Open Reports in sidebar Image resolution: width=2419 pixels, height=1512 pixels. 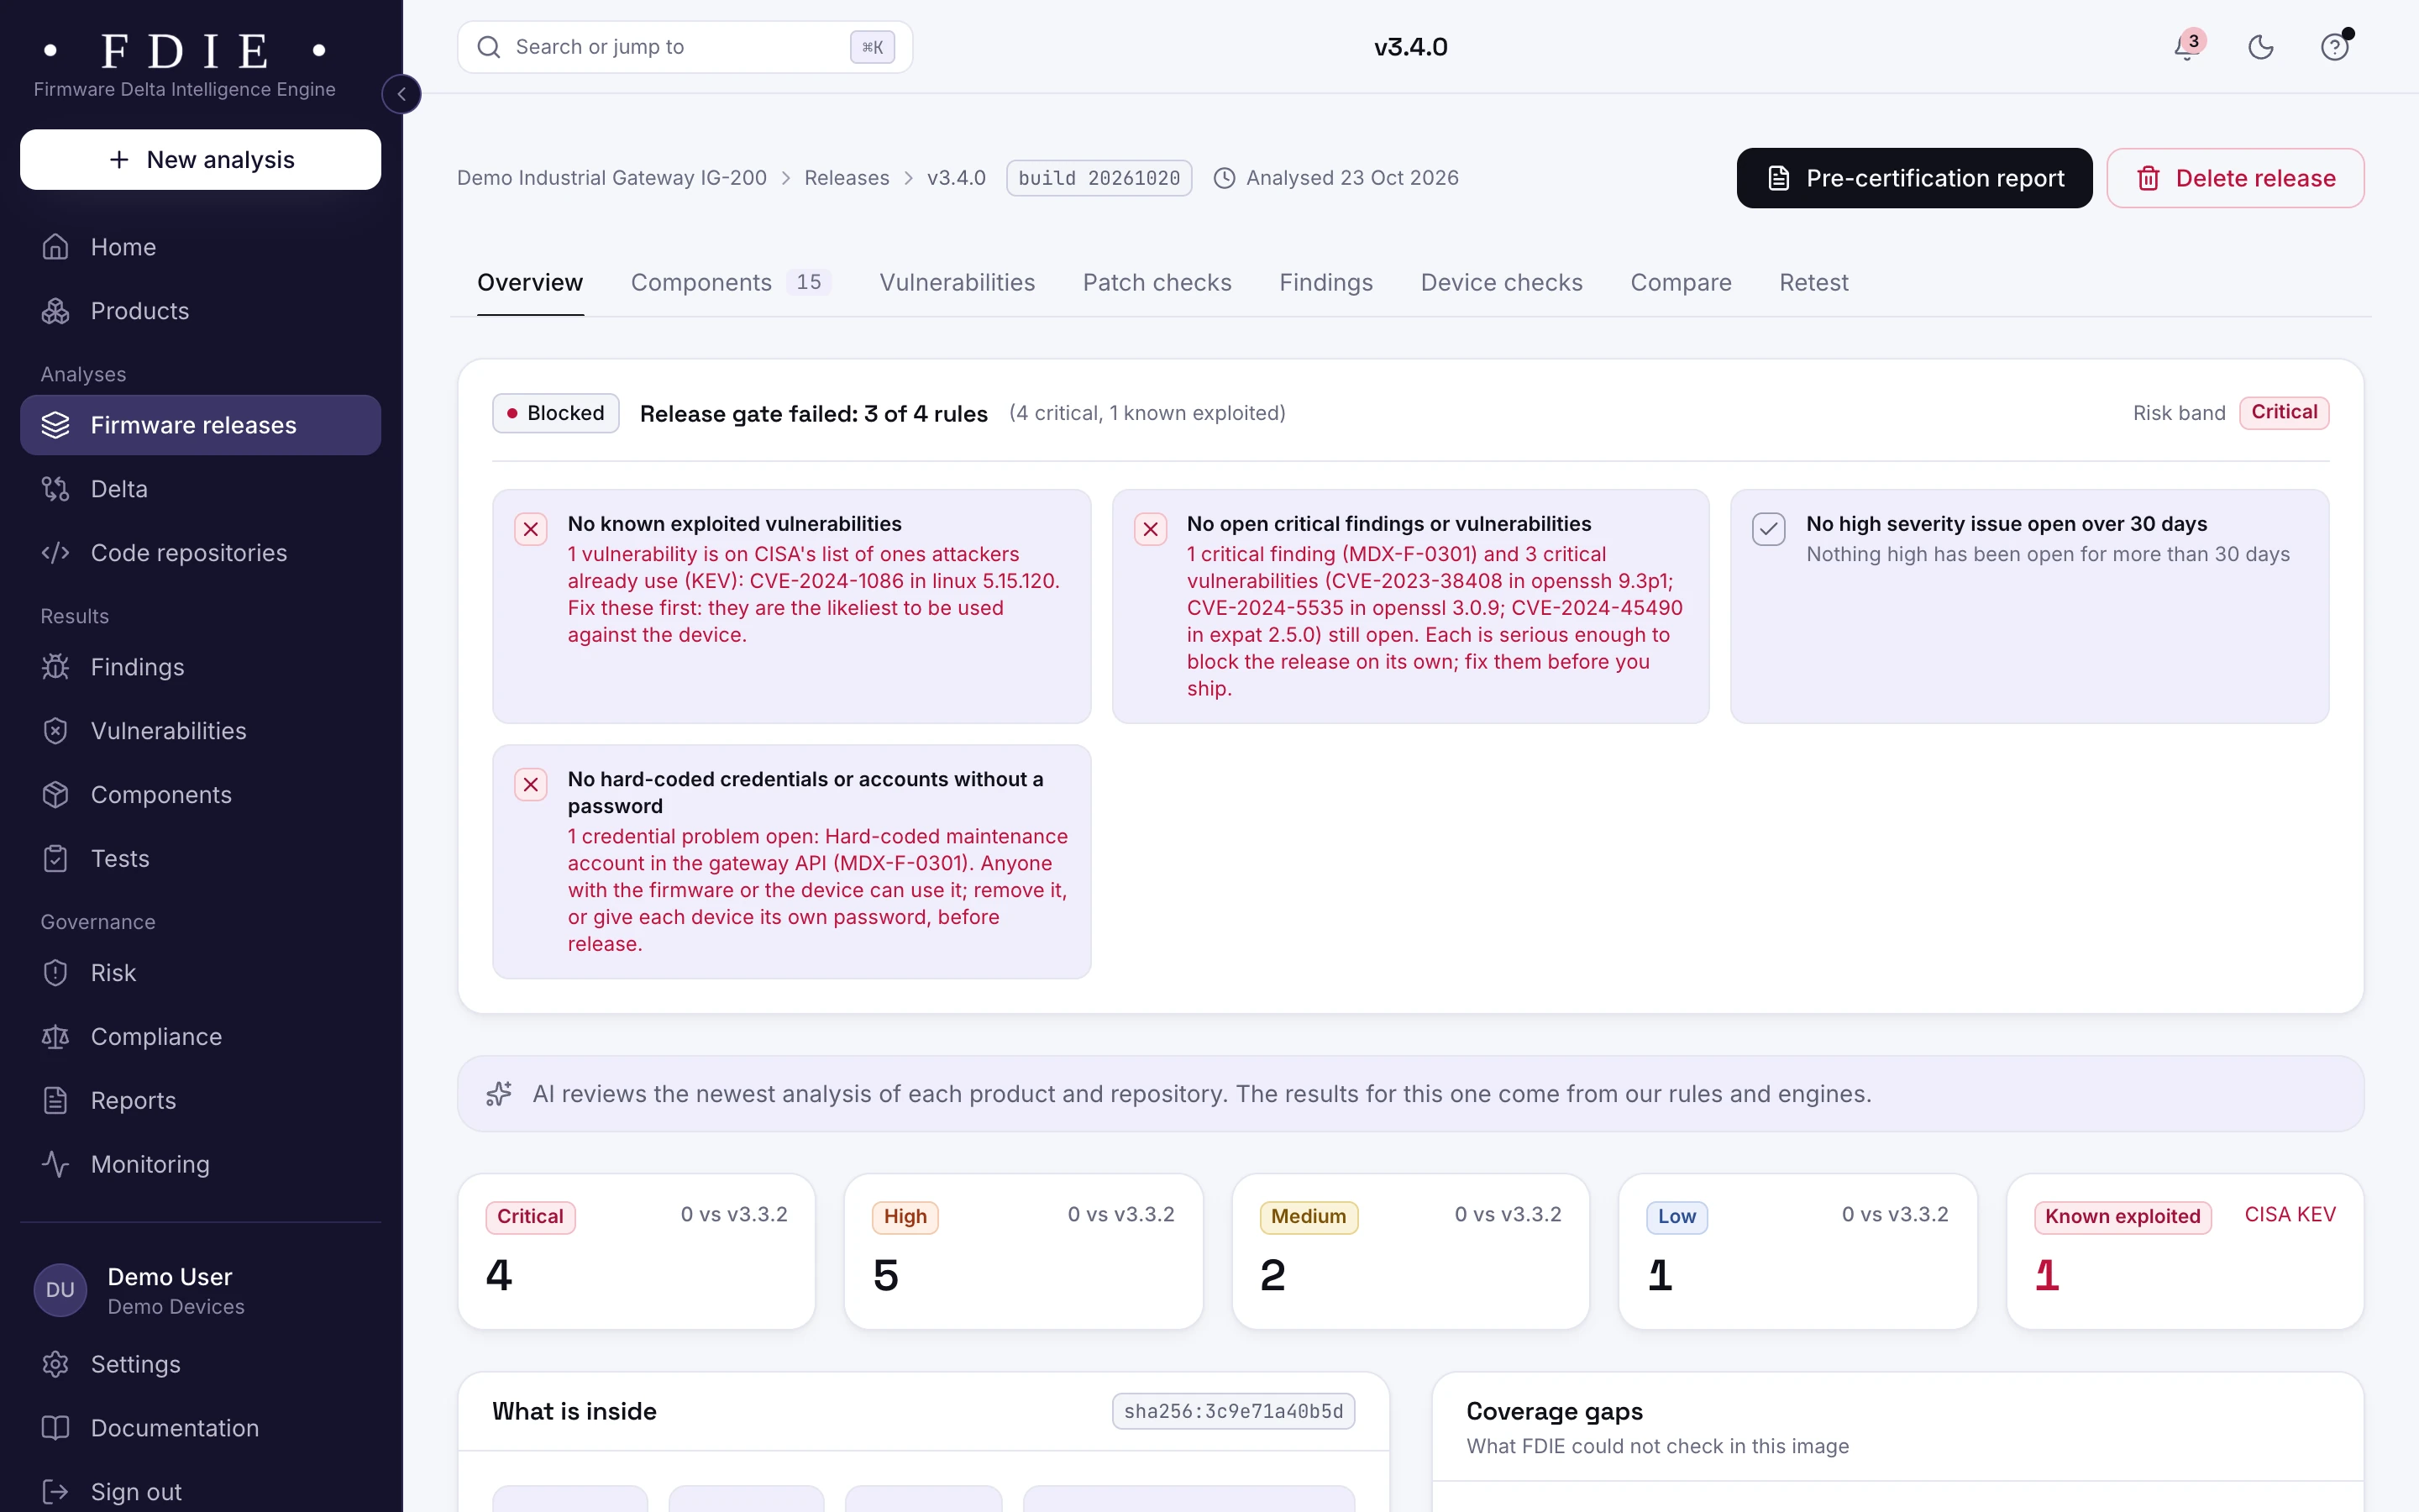coord(201,1101)
